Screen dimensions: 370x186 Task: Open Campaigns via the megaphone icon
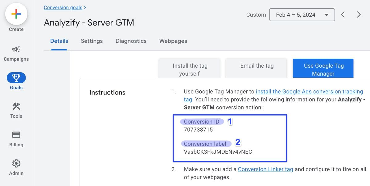tap(16, 49)
